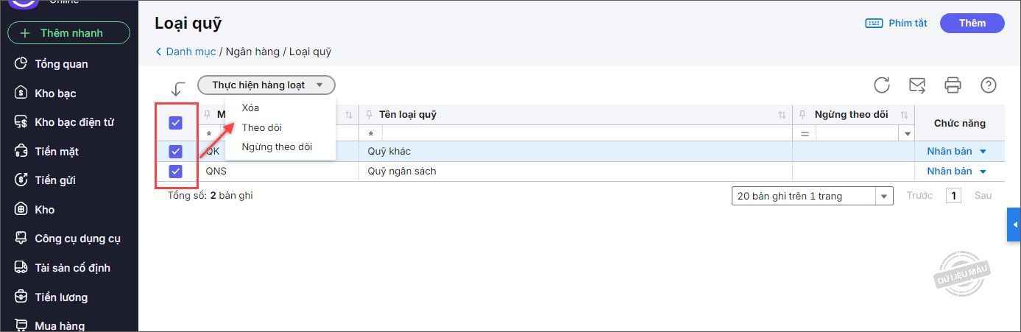Select Ngừng theo dõi menu option

click(277, 147)
